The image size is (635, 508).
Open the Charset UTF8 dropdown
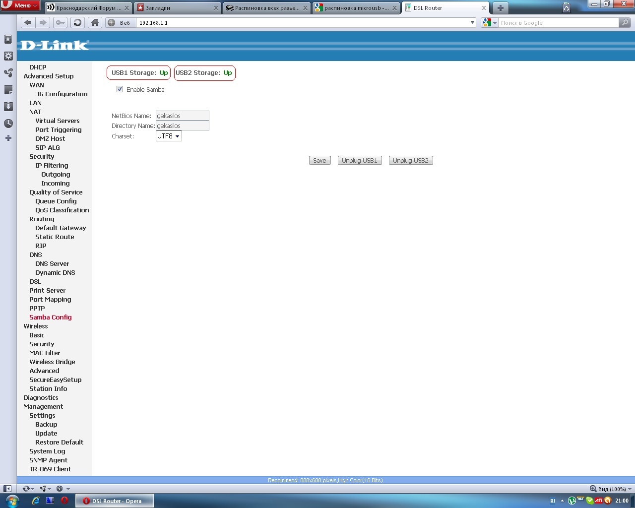[x=169, y=136]
